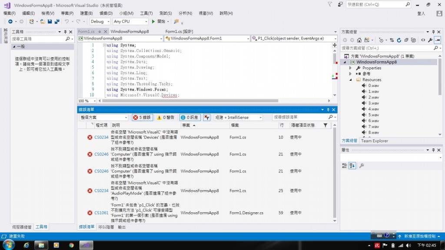Open the Tools menu

click(x=146, y=13)
